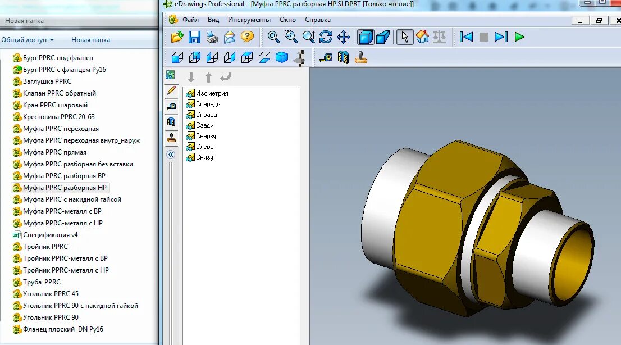
Task: Open the Markup pencil tab in sidebar
Action: point(171,90)
